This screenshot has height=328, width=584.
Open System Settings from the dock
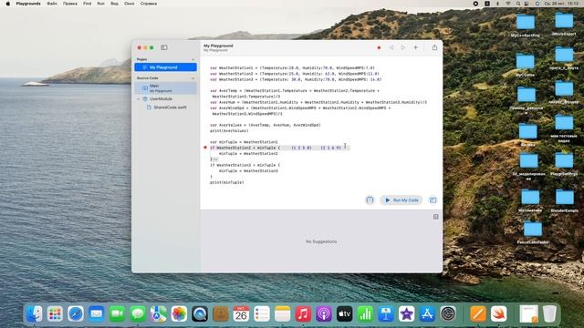pyautogui.click(x=448, y=313)
